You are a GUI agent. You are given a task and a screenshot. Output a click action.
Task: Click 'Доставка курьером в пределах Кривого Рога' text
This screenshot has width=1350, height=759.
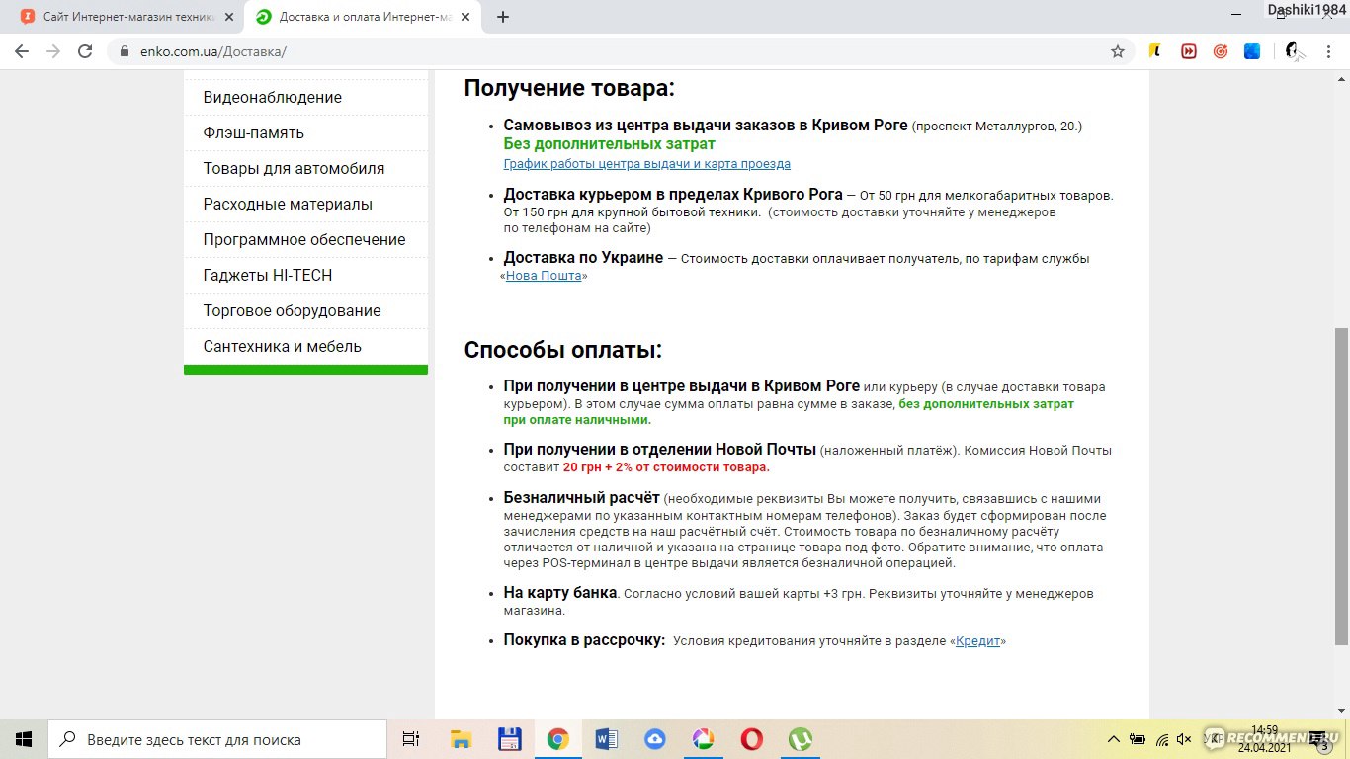673,195
